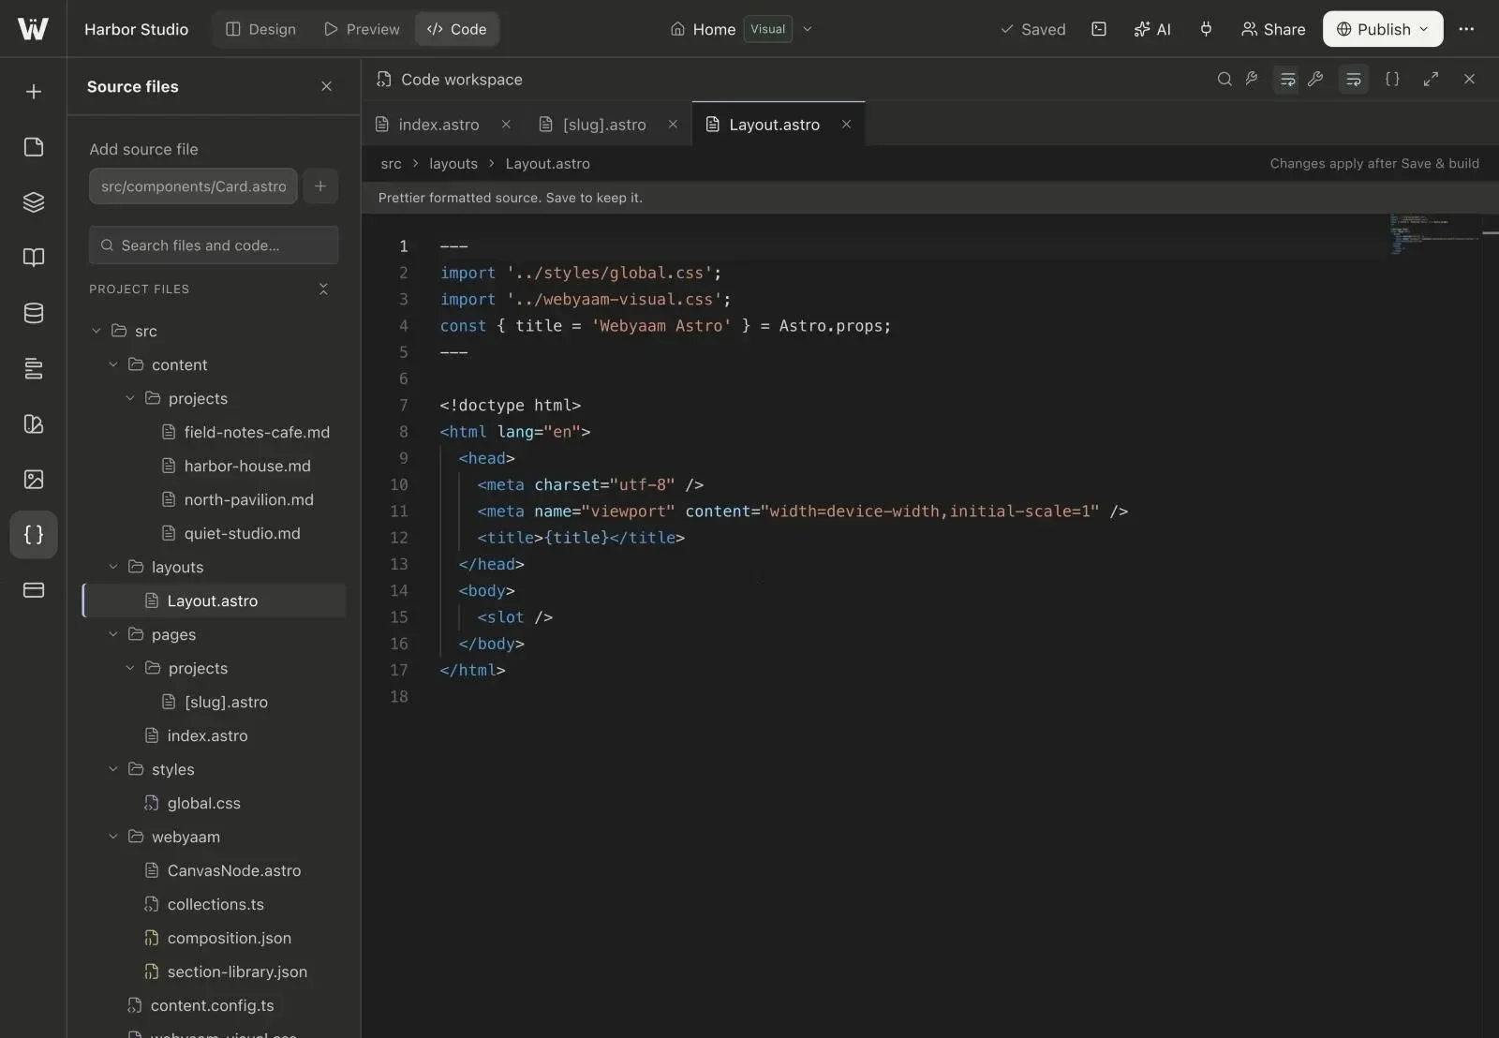The width and height of the screenshot is (1499, 1038).
Task: Collapse the layouts folder
Action: [113, 567]
